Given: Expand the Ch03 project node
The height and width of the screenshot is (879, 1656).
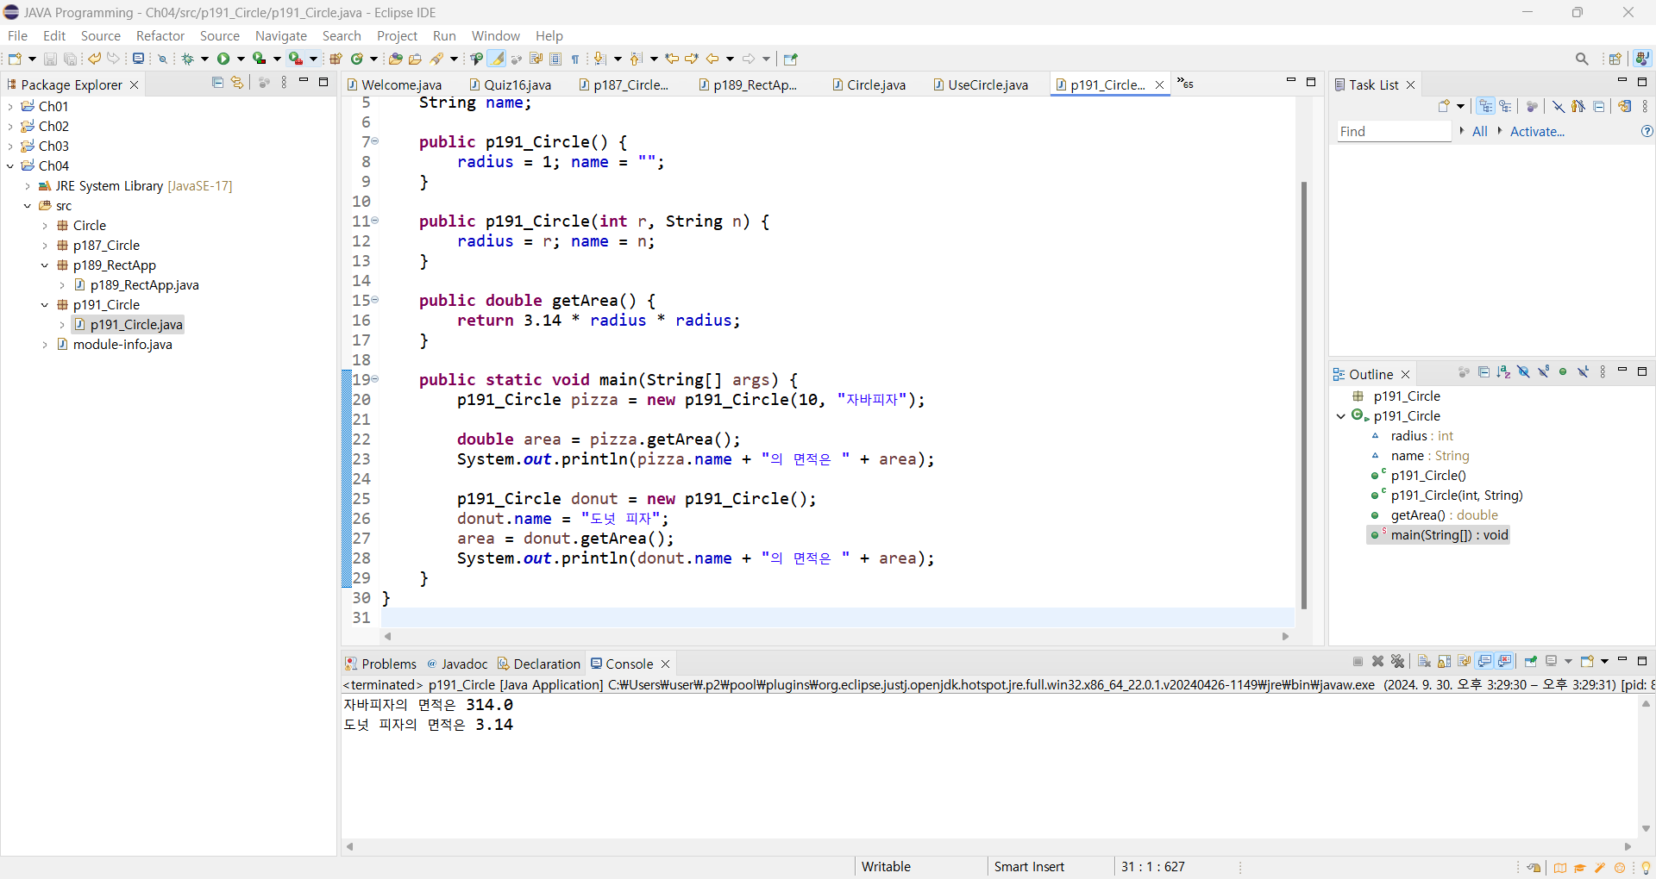Looking at the screenshot, I should [10, 146].
